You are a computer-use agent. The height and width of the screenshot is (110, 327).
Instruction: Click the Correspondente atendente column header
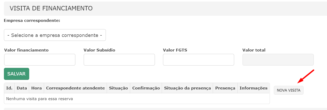[76, 88]
